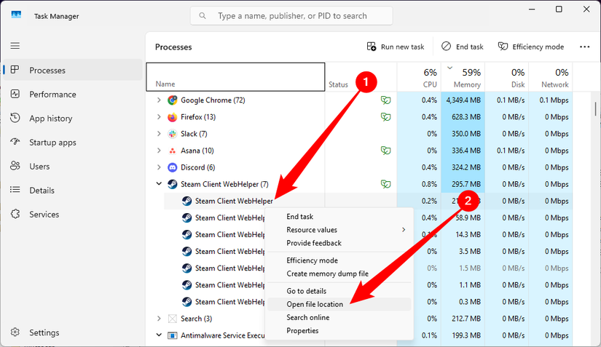601x347 pixels.
Task: Click the hamburger navigation menu icon
Action: pyautogui.click(x=15, y=45)
